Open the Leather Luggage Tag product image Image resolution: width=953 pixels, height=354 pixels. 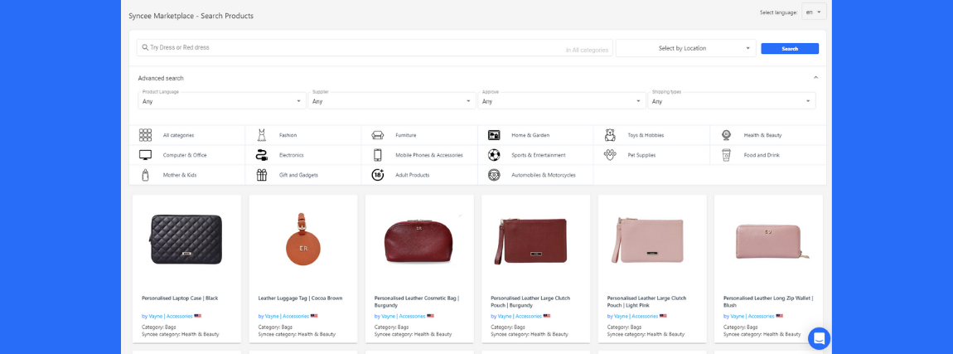click(302, 240)
